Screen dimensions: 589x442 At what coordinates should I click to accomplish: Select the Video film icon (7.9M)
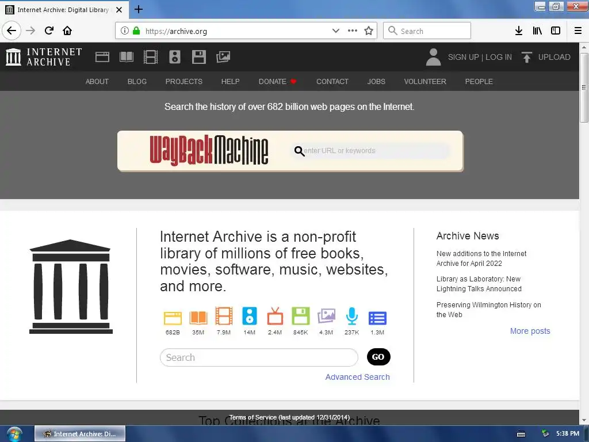coord(224,316)
